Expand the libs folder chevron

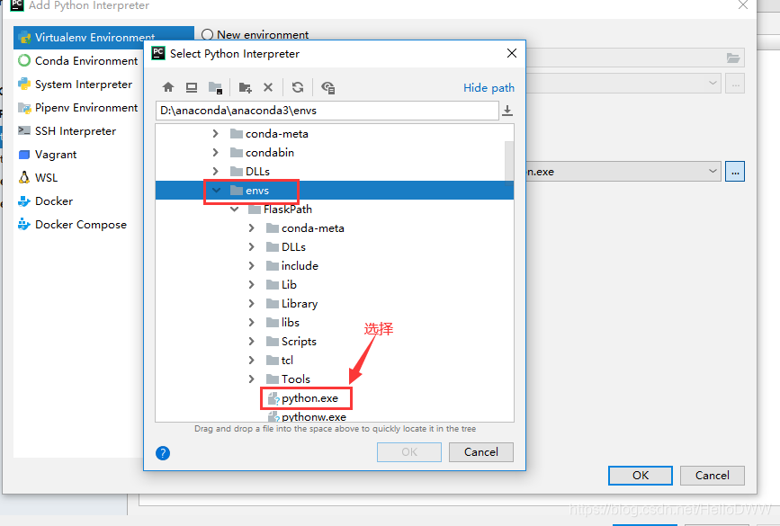point(251,323)
